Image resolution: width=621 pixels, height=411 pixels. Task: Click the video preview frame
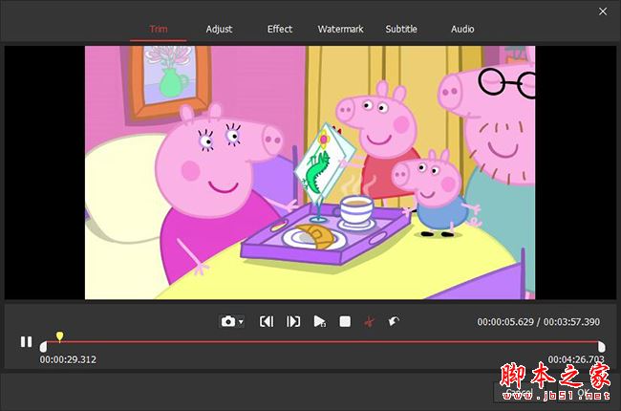point(310,173)
